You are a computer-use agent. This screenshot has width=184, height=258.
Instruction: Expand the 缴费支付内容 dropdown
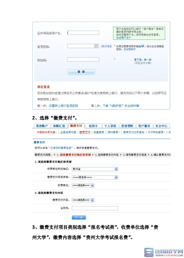click(92, 200)
